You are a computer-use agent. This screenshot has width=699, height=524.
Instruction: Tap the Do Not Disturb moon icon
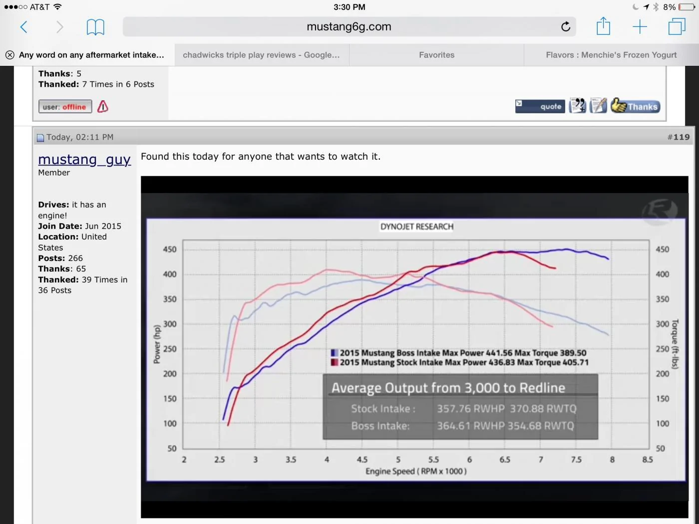tap(636, 7)
